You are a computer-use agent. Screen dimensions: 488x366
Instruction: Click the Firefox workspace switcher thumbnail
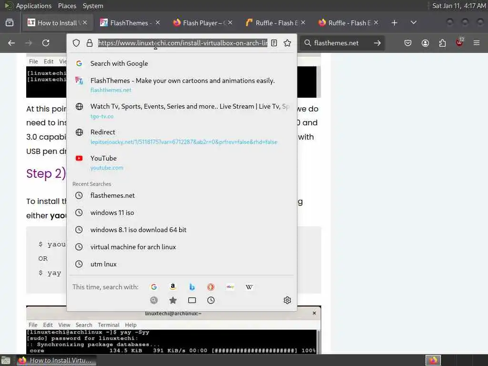433,360
